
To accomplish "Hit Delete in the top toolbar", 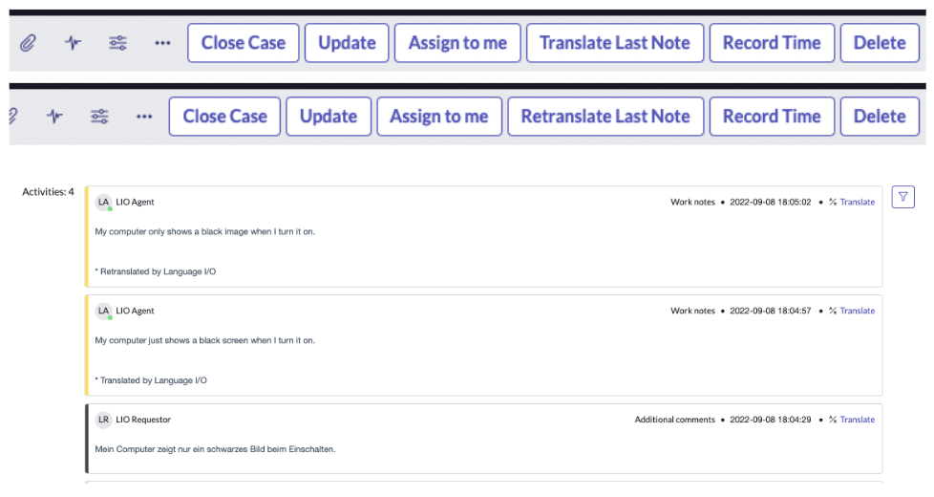I will (880, 43).
